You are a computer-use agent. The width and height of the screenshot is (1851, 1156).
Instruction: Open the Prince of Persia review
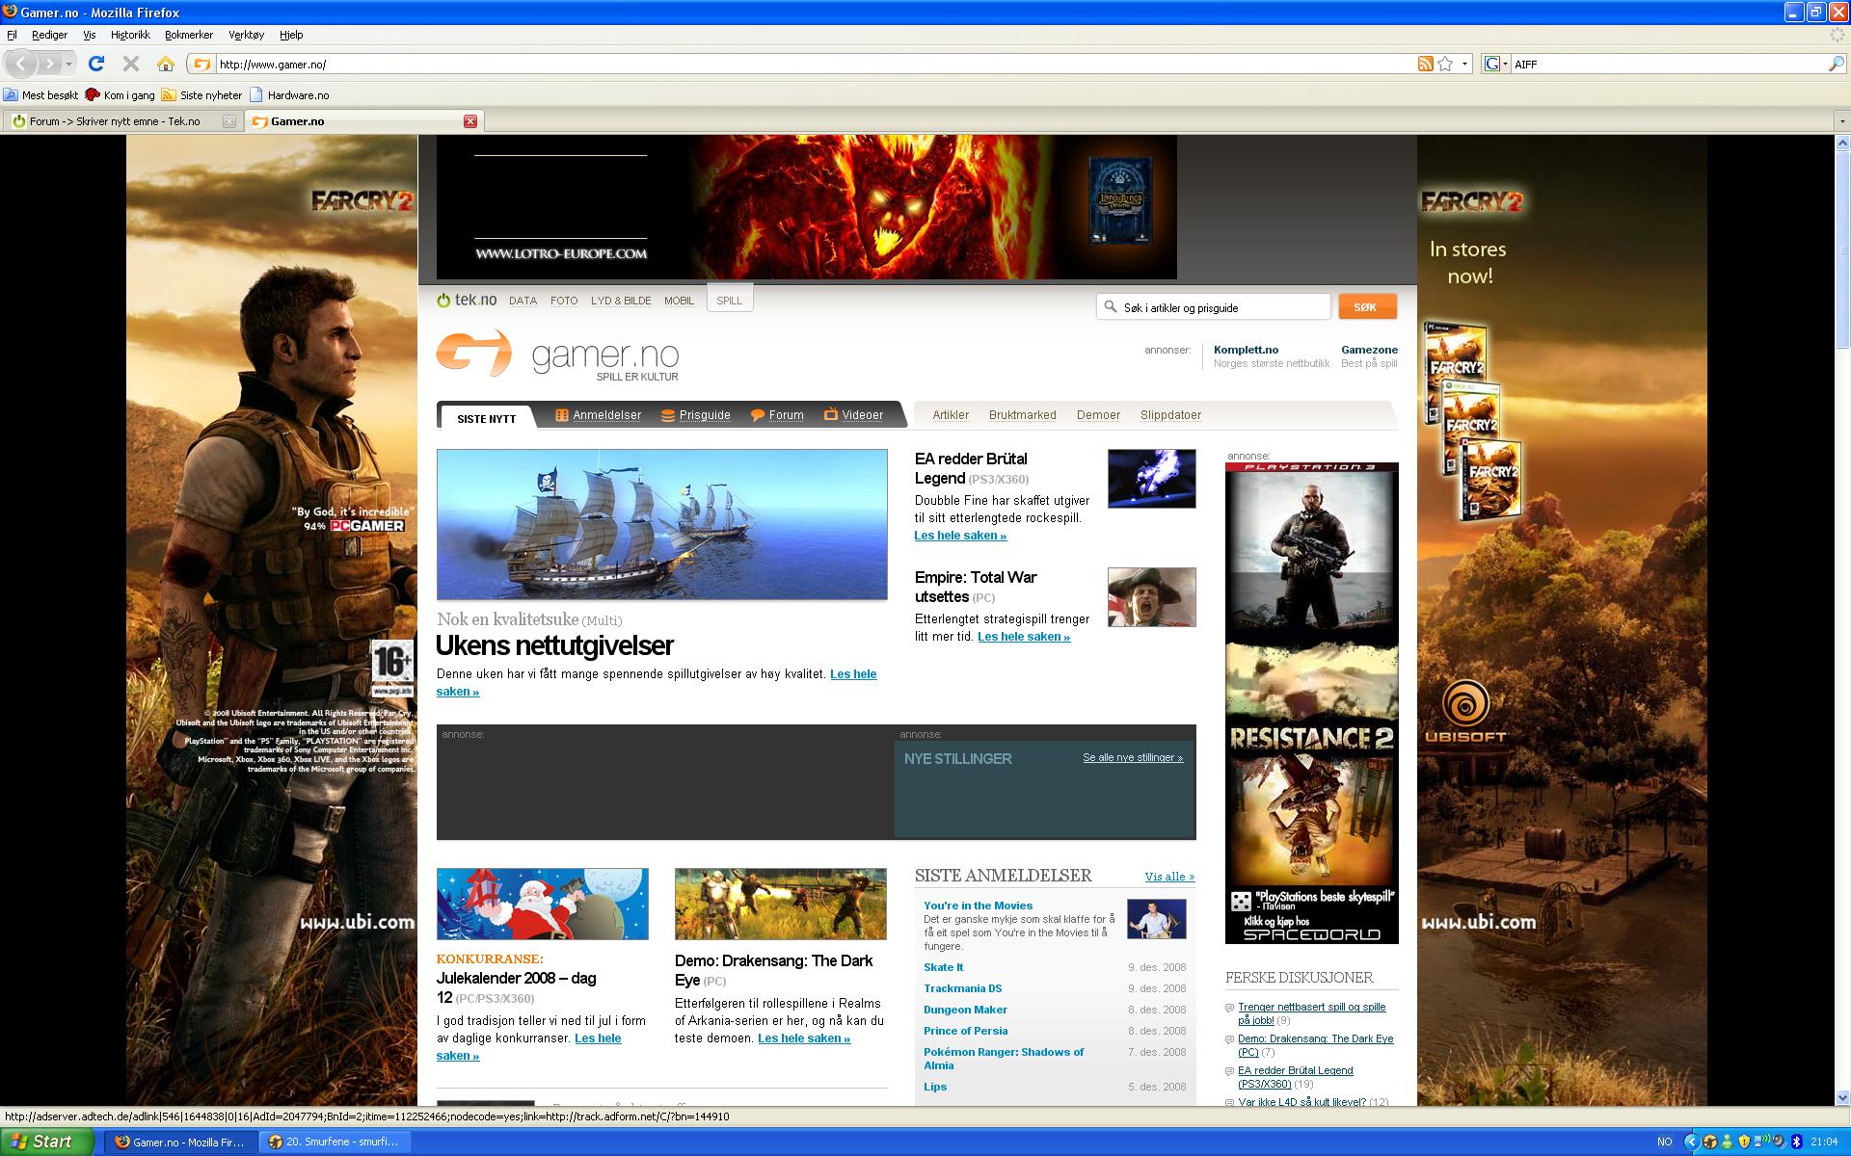(965, 1031)
